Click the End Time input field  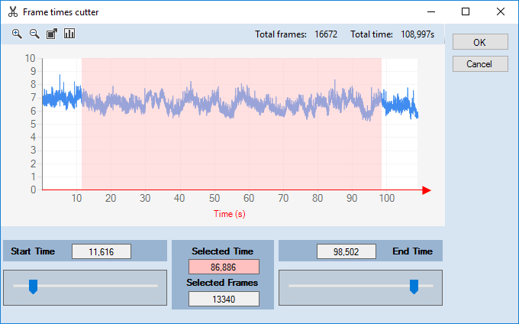pos(347,251)
